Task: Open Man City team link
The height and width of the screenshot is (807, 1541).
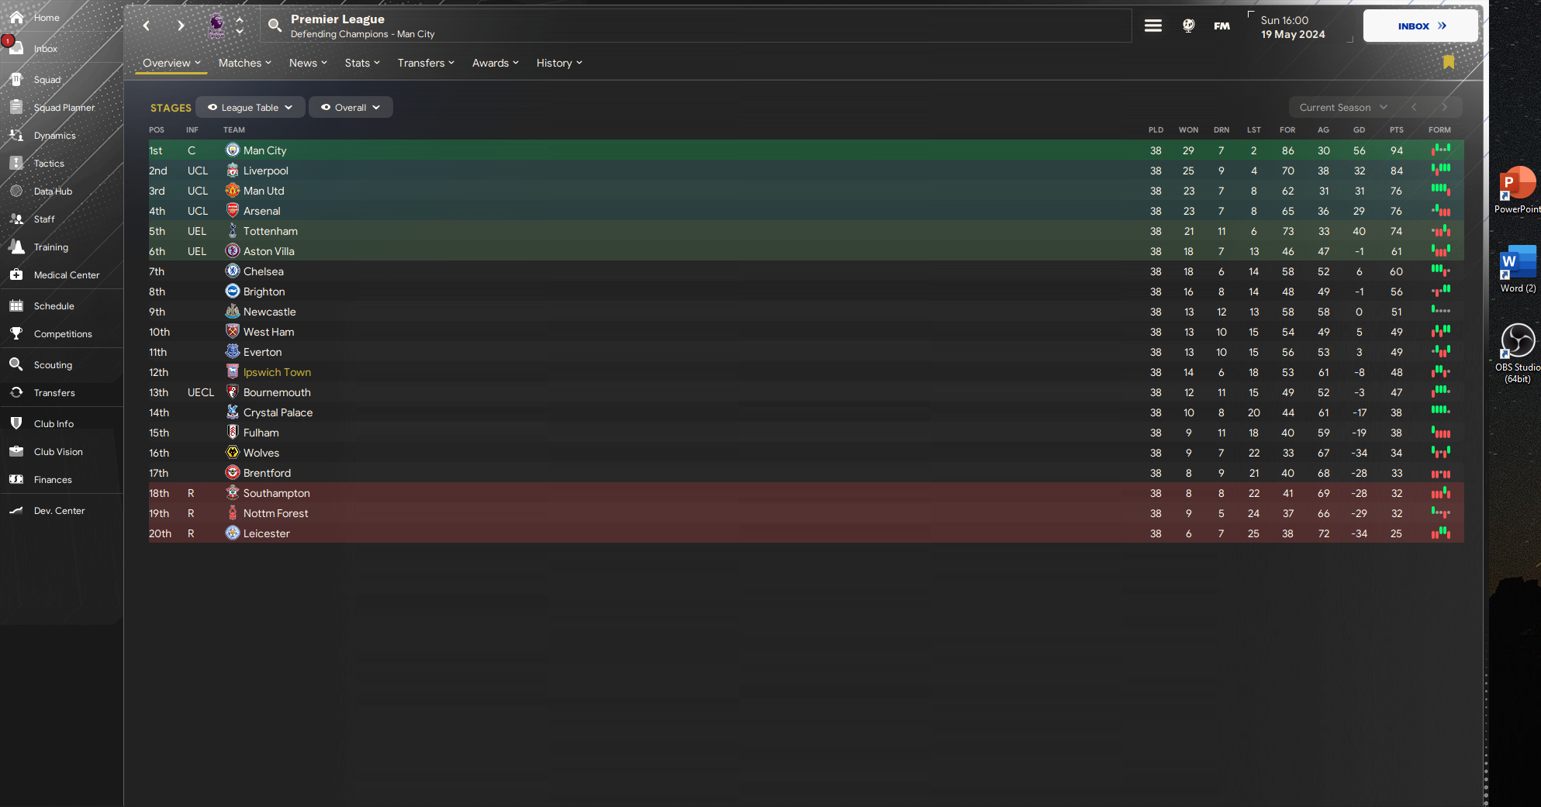Action: (264, 150)
